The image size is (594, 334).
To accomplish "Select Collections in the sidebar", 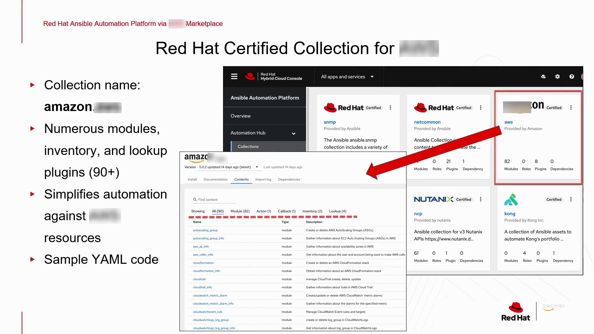I will click(x=248, y=147).
